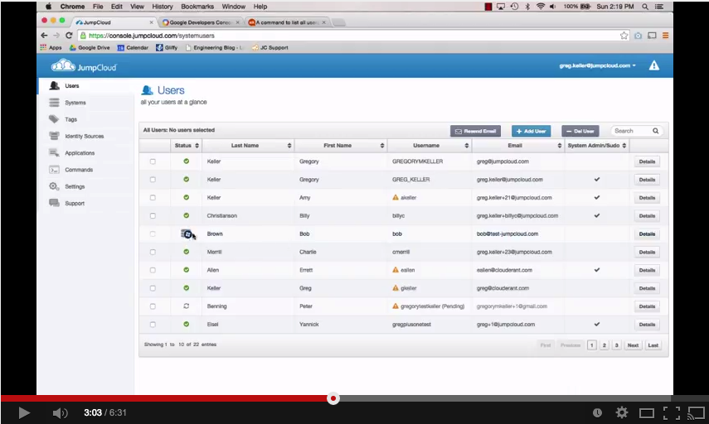
Task: Play the video
Action: 24,412
